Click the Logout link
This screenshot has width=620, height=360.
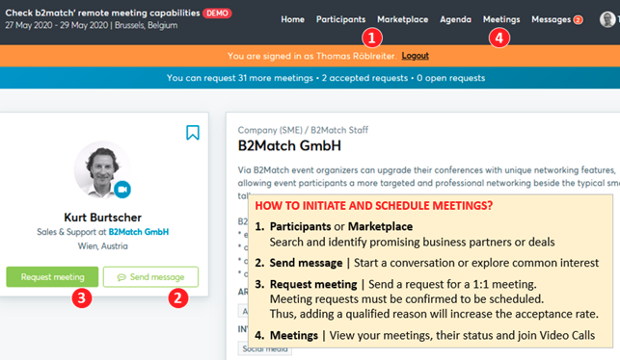(x=416, y=56)
